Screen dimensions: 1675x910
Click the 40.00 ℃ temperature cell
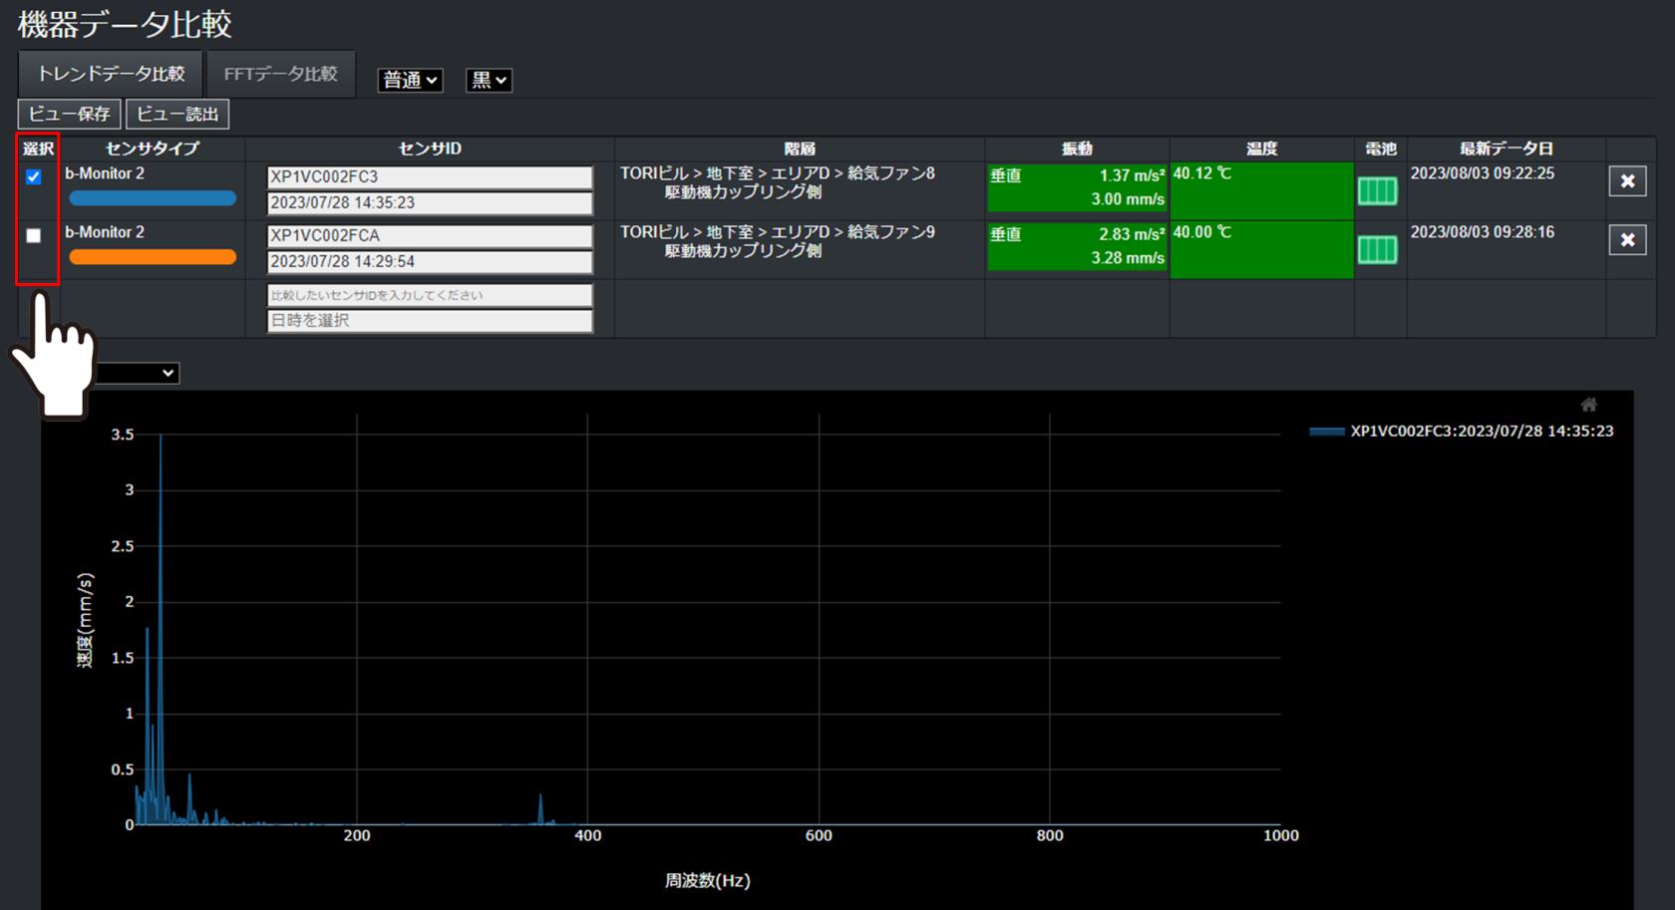(x=1261, y=249)
